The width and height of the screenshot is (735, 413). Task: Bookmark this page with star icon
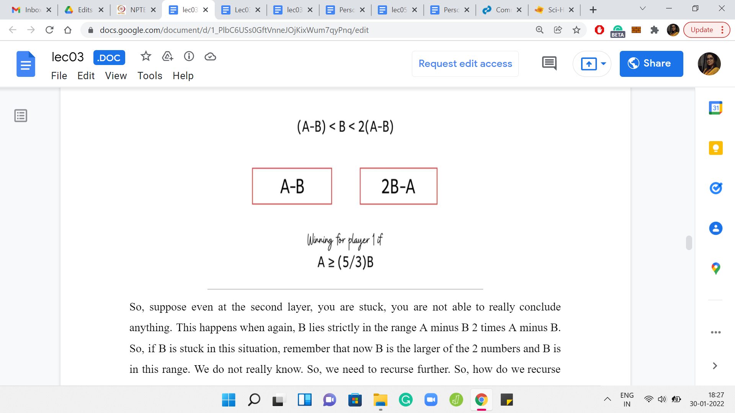576,30
